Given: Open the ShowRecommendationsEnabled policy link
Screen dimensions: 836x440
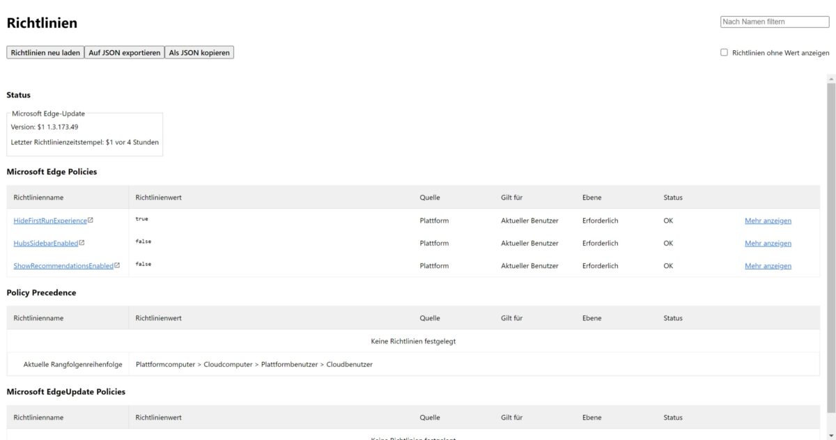Looking at the screenshot, I should [63, 266].
